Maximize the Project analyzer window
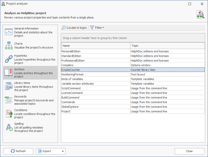This screenshot has width=208, height=157. coord(190,4)
